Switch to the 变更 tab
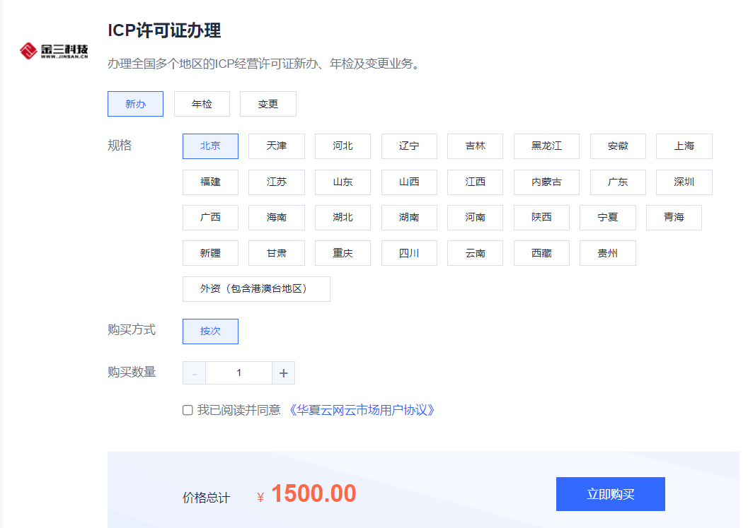This screenshot has width=748, height=528. [268, 104]
